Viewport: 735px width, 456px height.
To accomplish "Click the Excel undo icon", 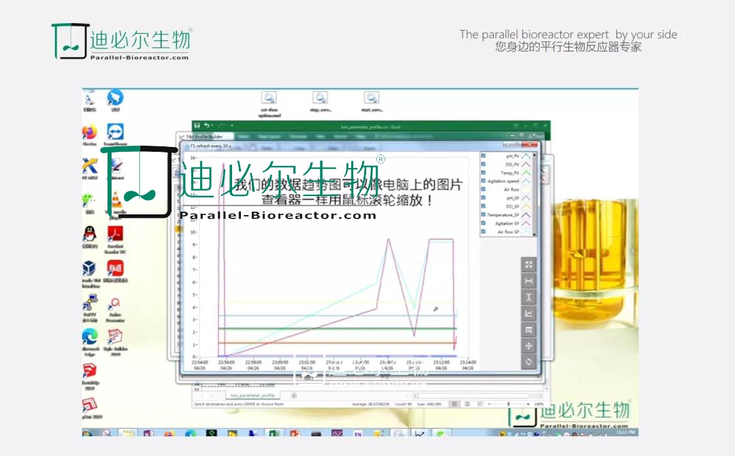I will 207,126.
